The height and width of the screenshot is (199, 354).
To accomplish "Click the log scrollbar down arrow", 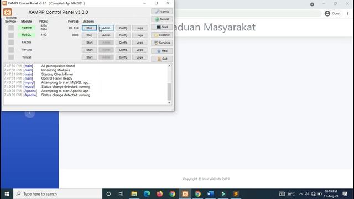I will click(169, 103).
